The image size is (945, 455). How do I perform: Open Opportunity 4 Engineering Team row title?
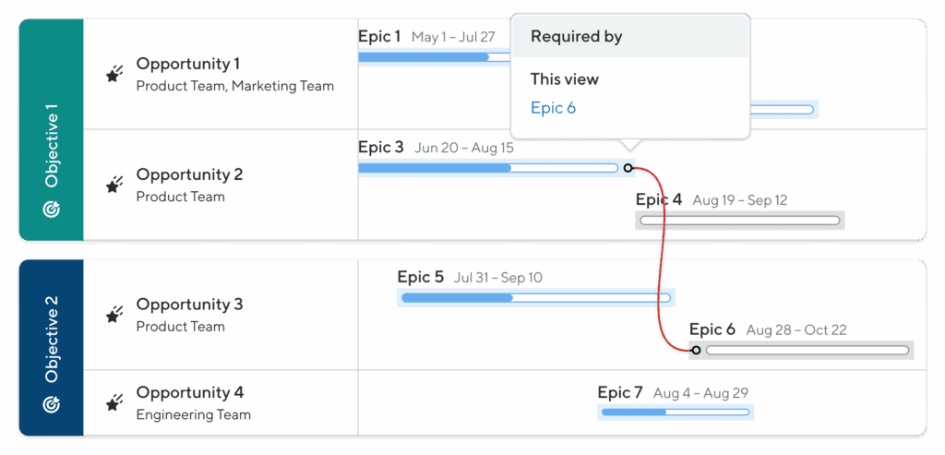(189, 393)
